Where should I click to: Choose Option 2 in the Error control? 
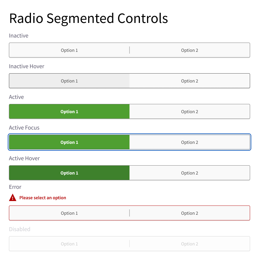(x=190, y=213)
